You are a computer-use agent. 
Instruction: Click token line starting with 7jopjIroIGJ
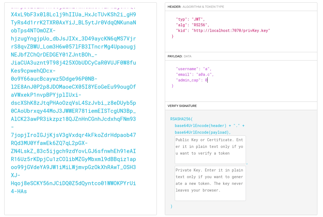pyautogui.click(x=73, y=135)
